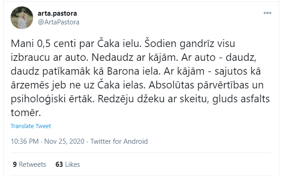The height and width of the screenshot is (176, 282).
Task: Click the word ārzemēs in the tweet
Action: coord(30,85)
